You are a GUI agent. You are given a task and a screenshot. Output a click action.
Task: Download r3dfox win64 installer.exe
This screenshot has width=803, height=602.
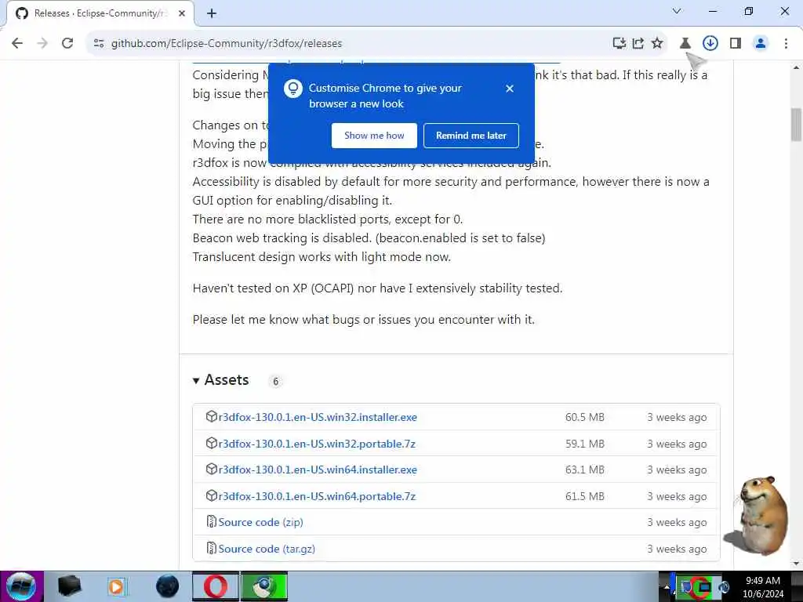tap(318, 470)
